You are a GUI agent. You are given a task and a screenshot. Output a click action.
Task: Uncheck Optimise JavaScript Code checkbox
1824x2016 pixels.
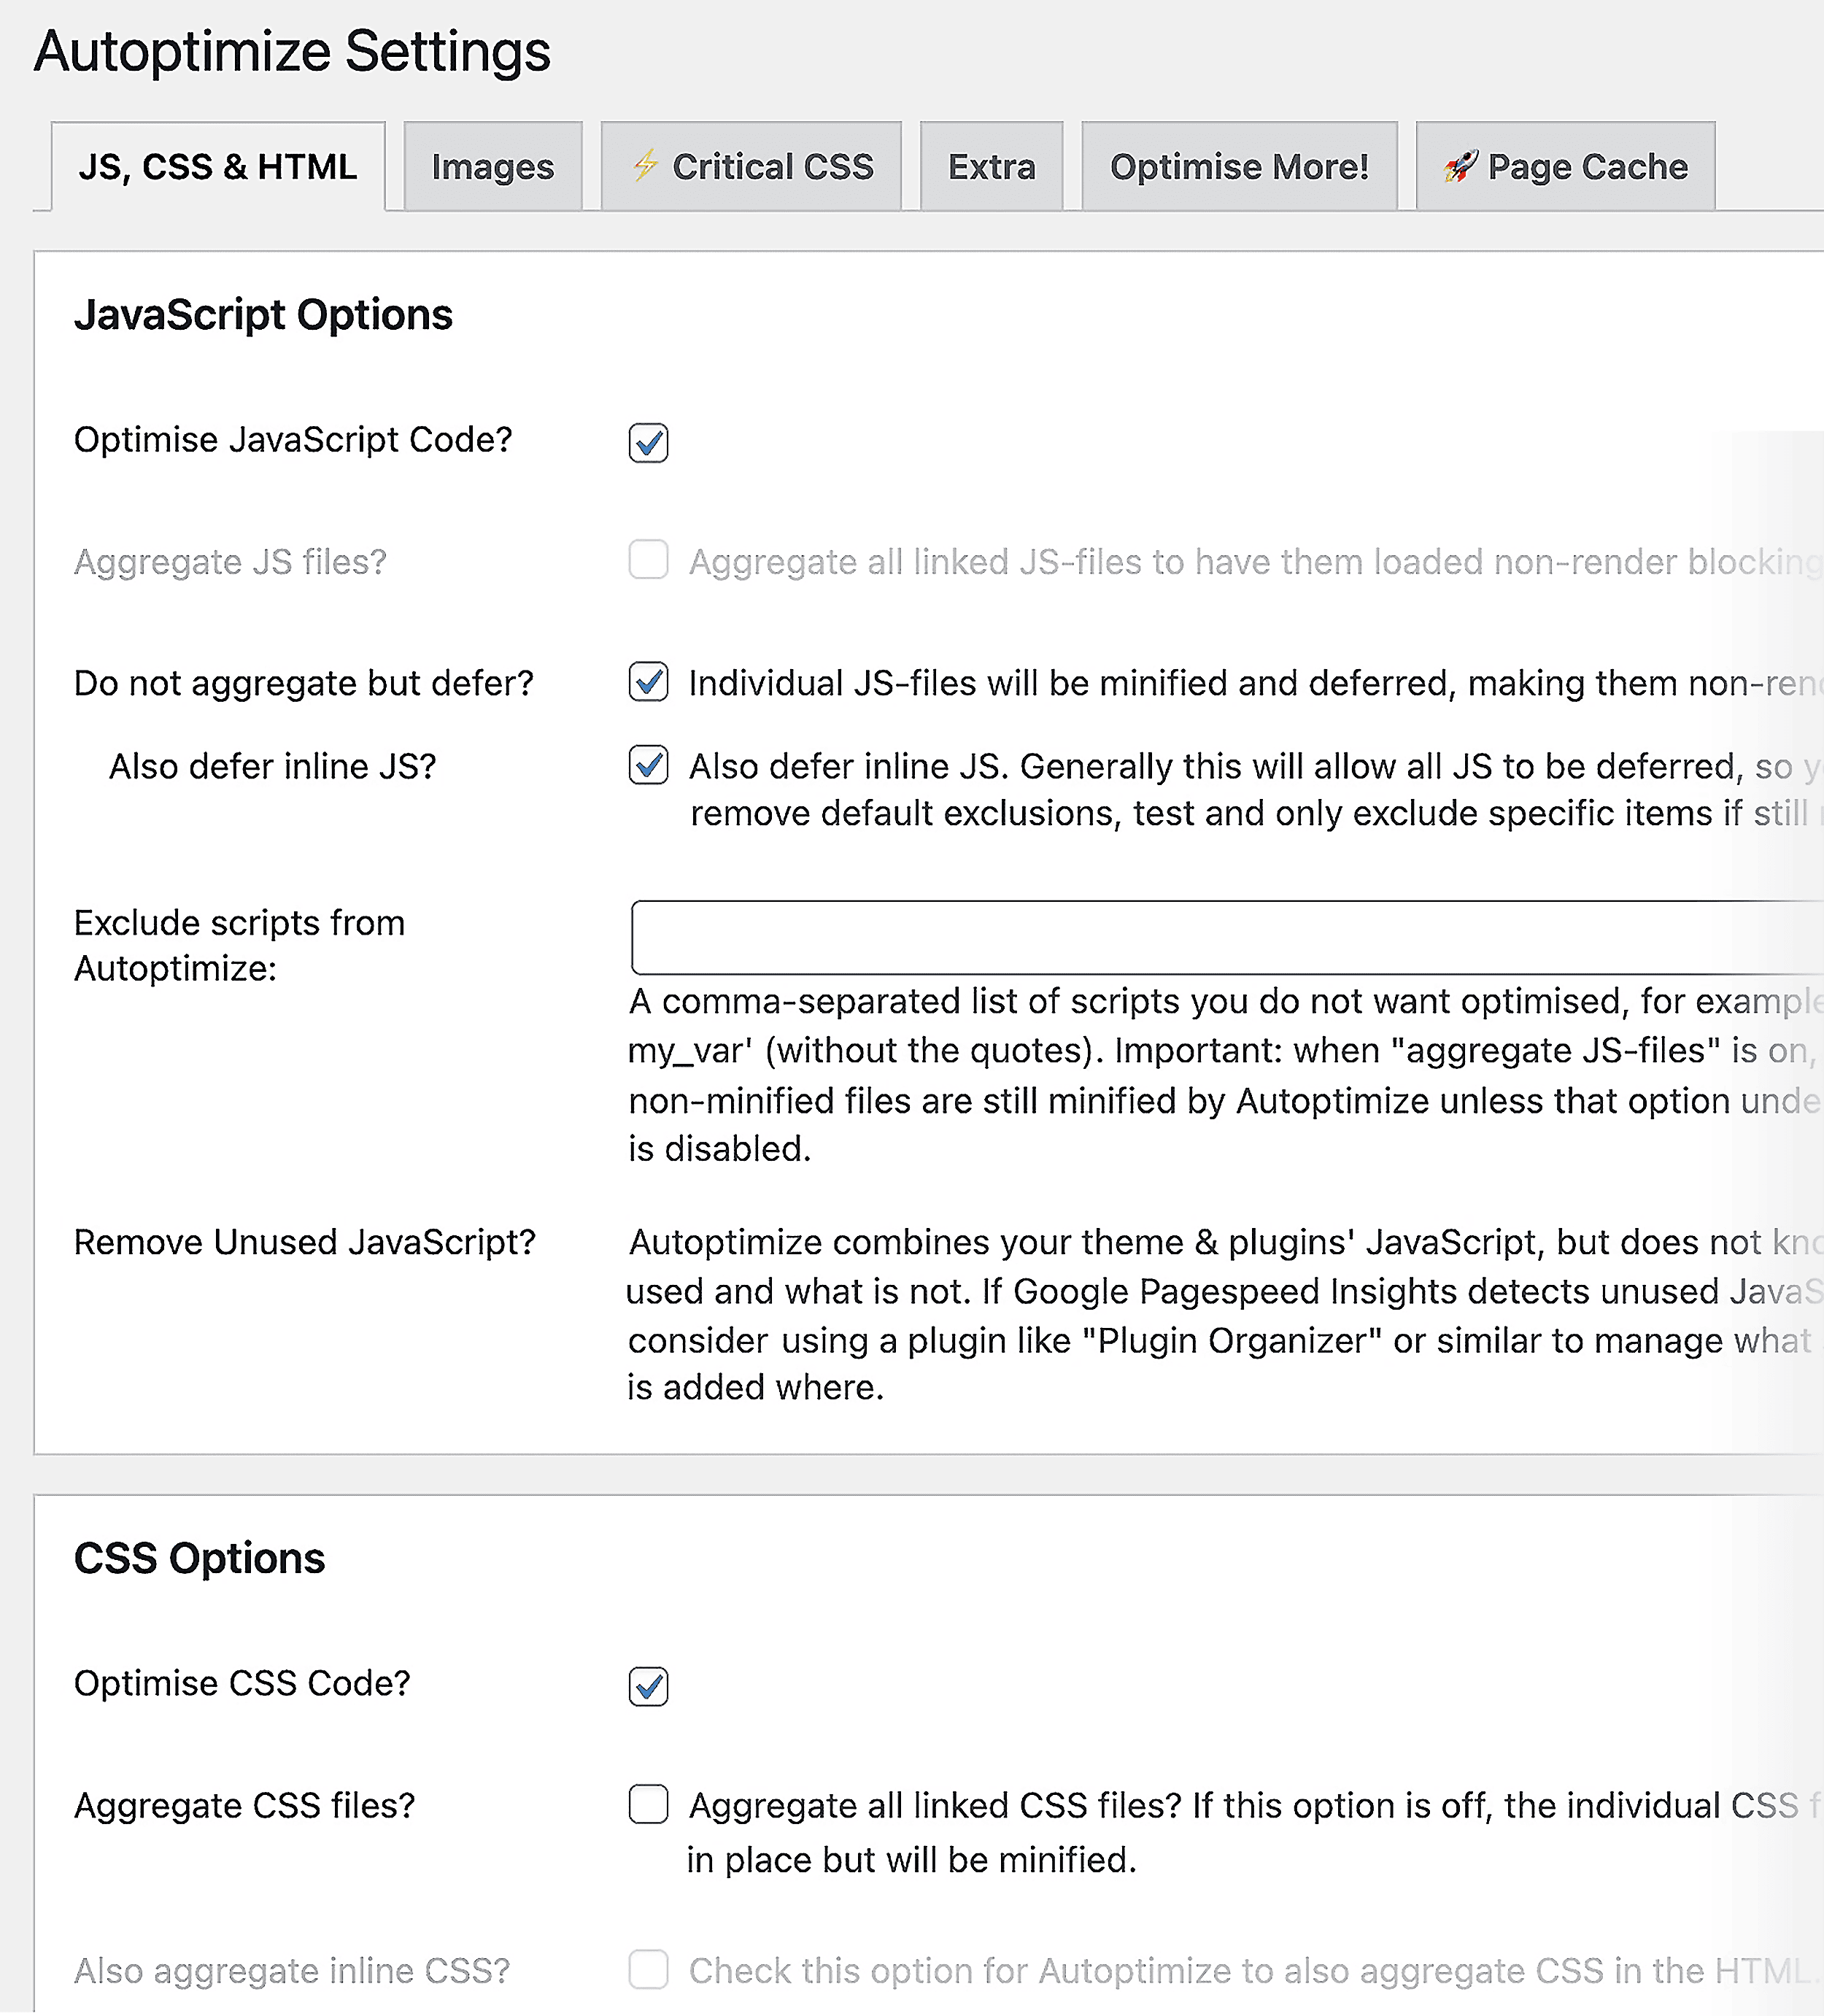(648, 443)
